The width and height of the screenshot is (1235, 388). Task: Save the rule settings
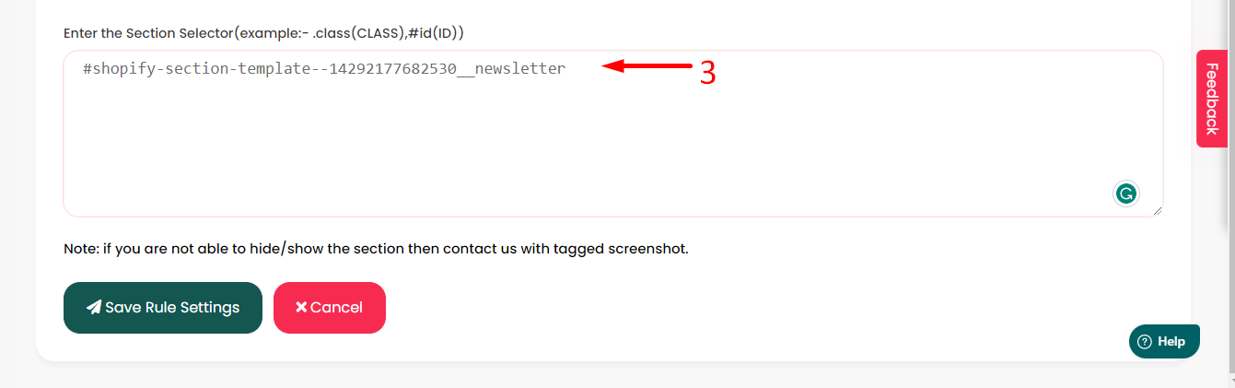[x=163, y=308]
